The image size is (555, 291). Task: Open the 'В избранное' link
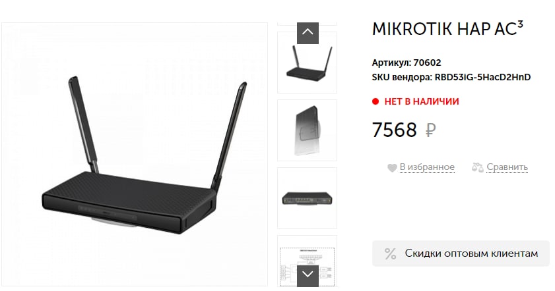click(x=427, y=167)
